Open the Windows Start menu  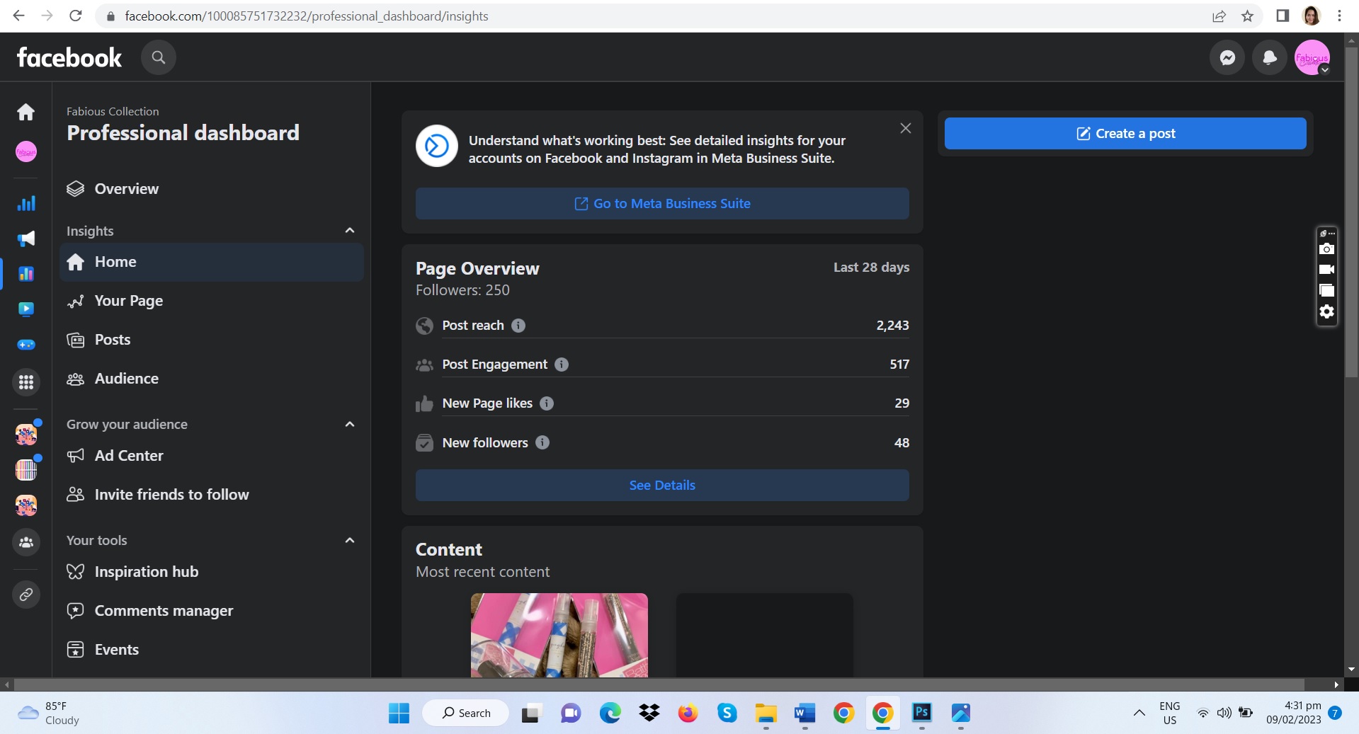[399, 713]
